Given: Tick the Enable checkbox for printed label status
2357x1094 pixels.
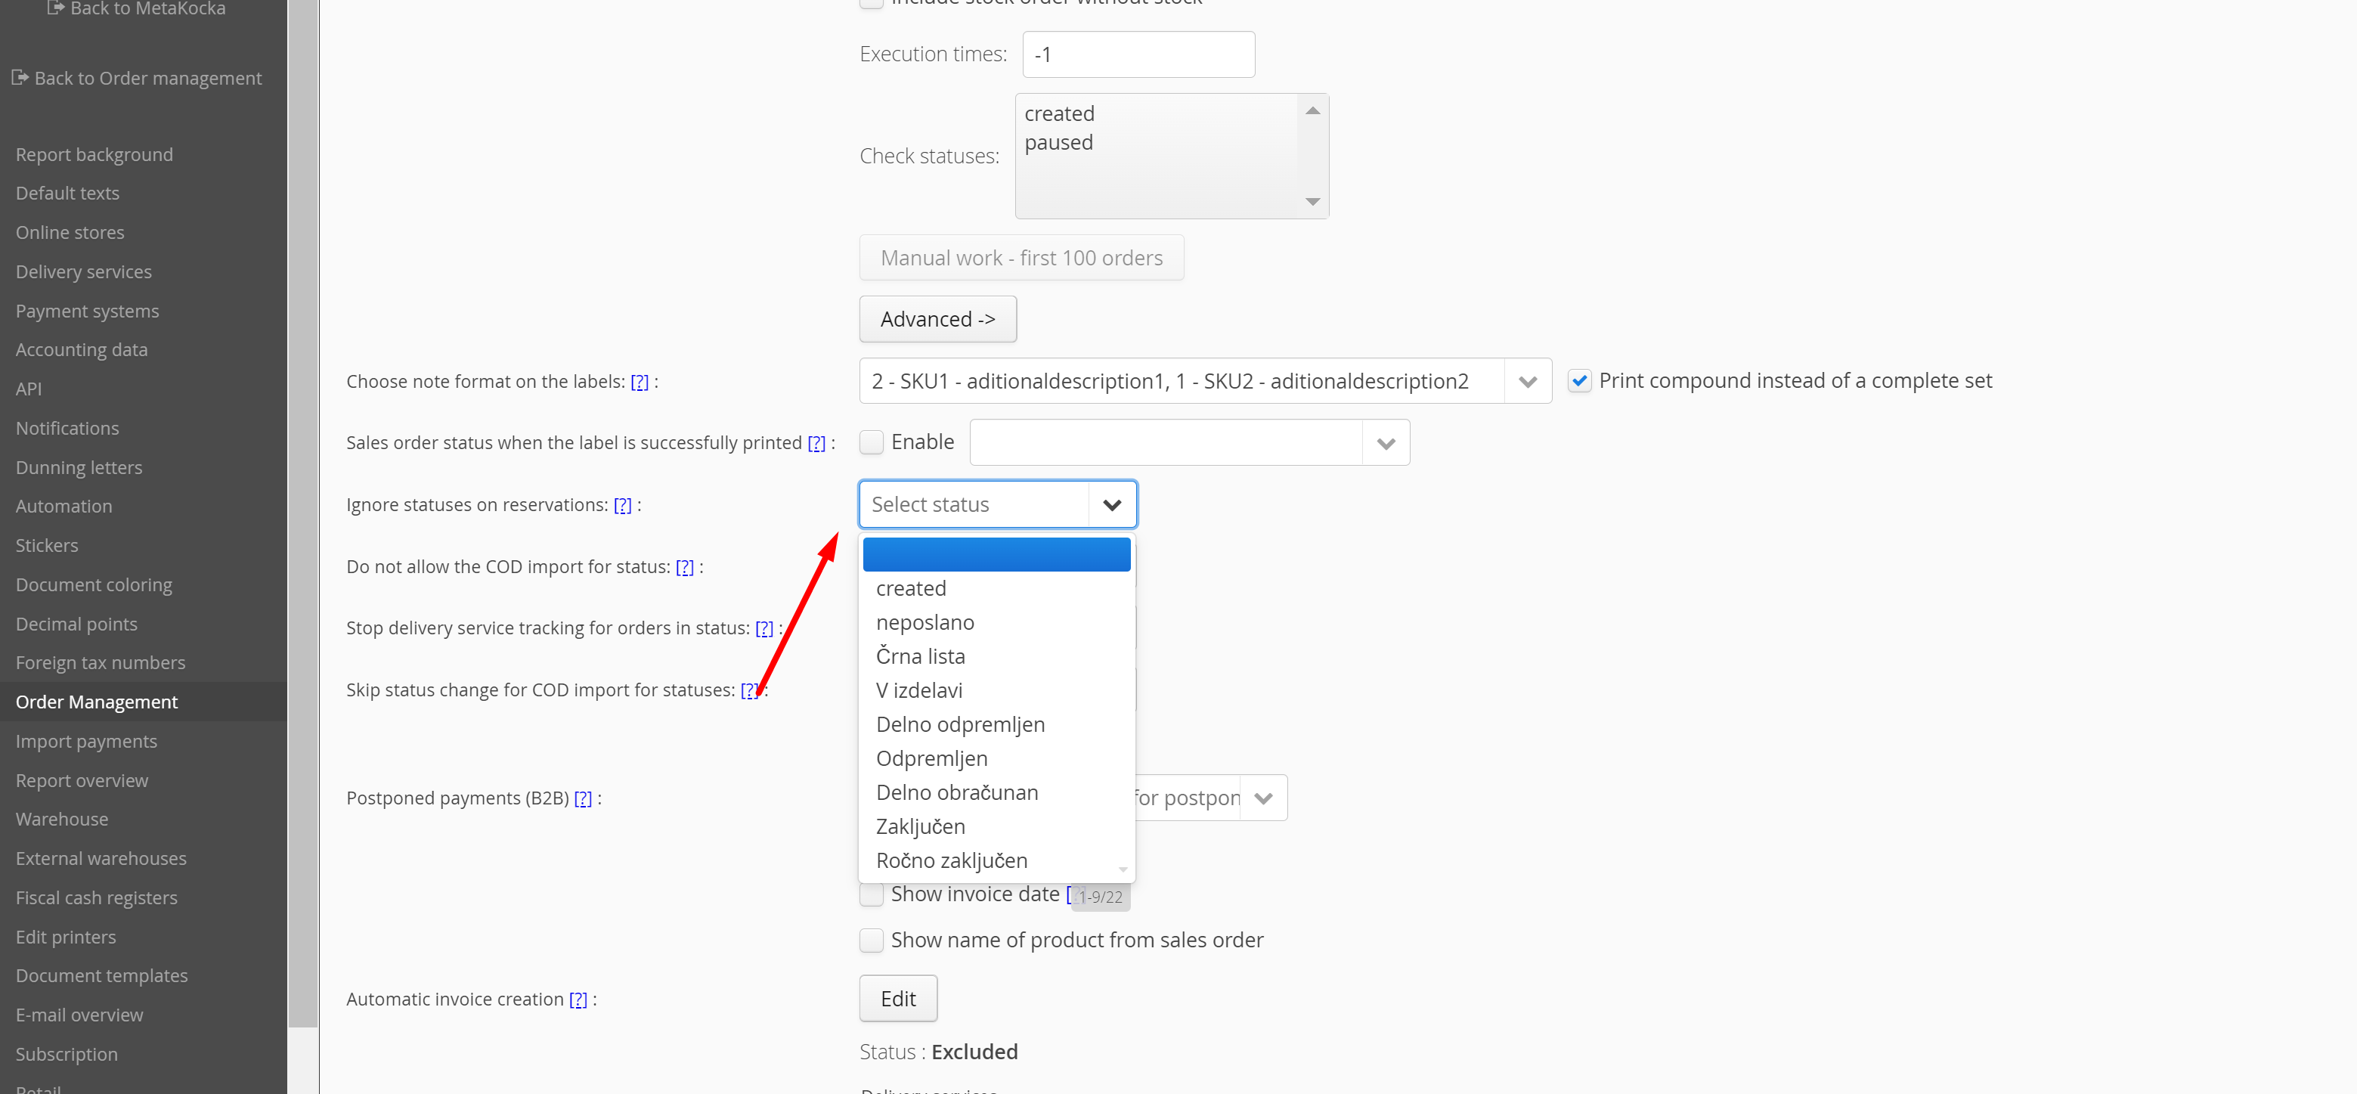Looking at the screenshot, I should (x=872, y=442).
